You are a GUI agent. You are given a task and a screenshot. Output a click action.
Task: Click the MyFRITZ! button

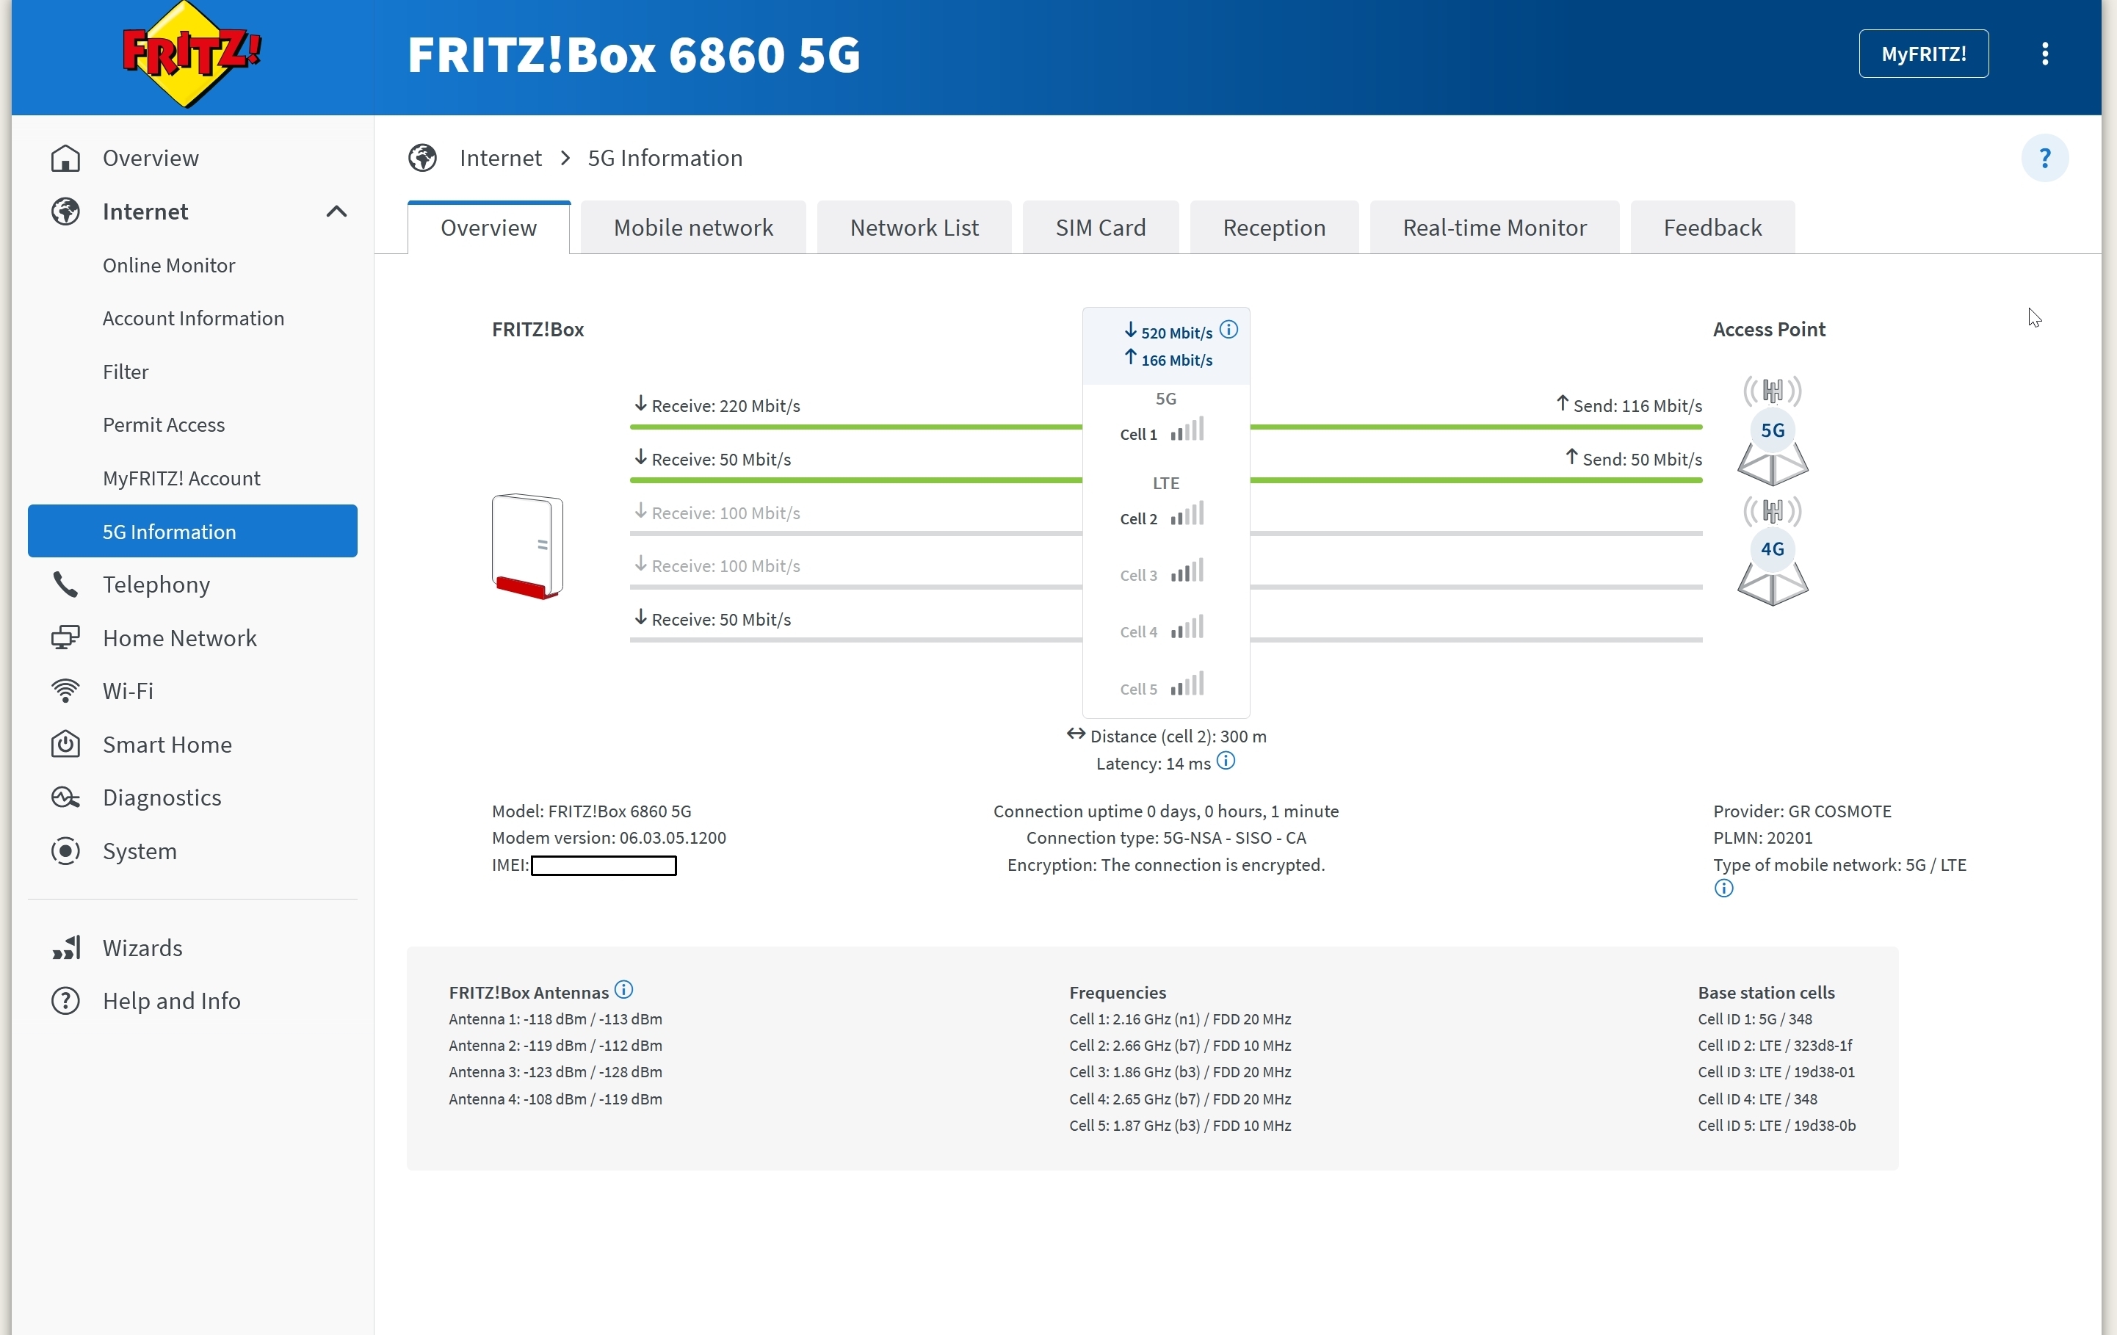pos(1922,54)
